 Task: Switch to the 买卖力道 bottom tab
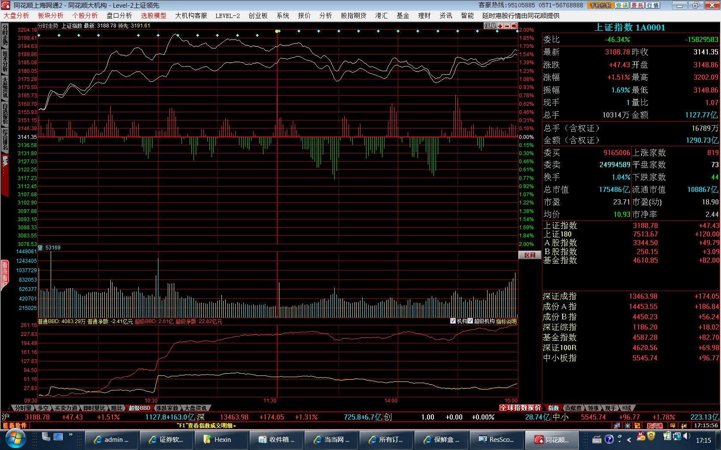click(x=66, y=408)
